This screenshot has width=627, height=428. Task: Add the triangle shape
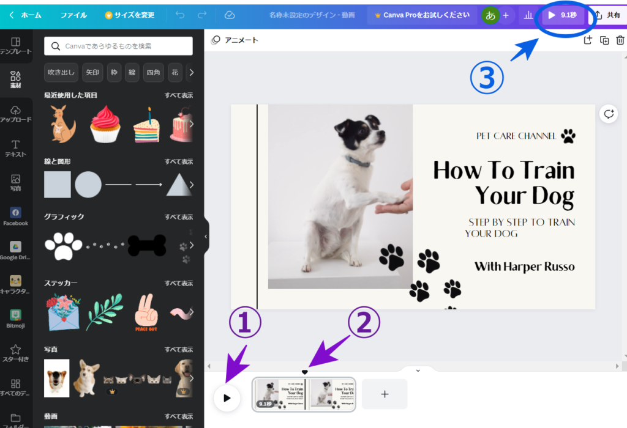(x=179, y=185)
